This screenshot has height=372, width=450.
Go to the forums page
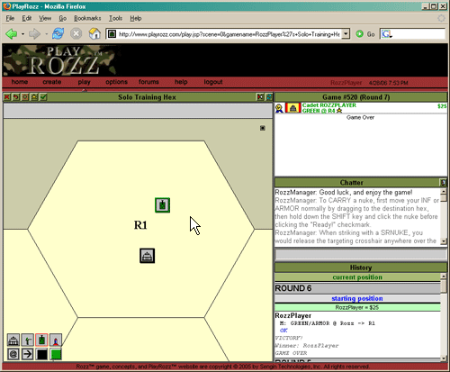148,82
